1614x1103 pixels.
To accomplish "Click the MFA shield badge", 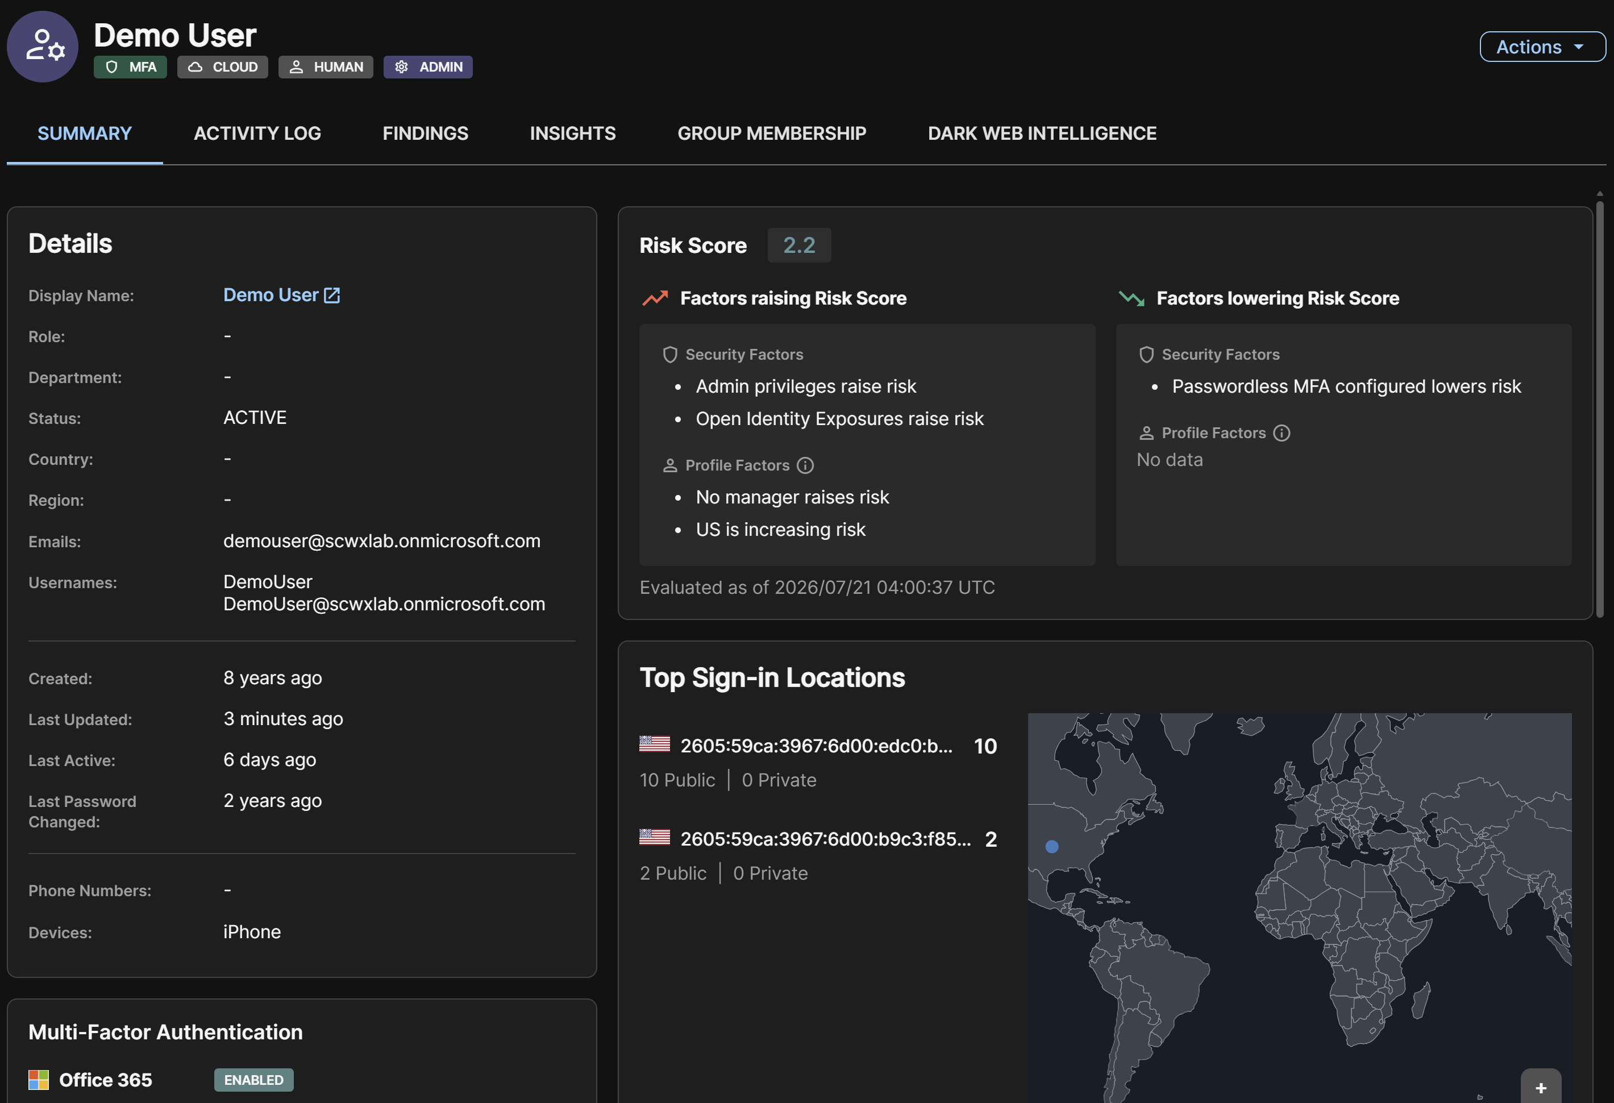I will click(131, 66).
